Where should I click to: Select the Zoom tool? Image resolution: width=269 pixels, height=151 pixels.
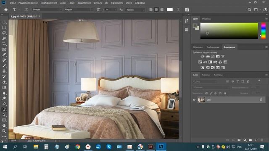point(4,131)
